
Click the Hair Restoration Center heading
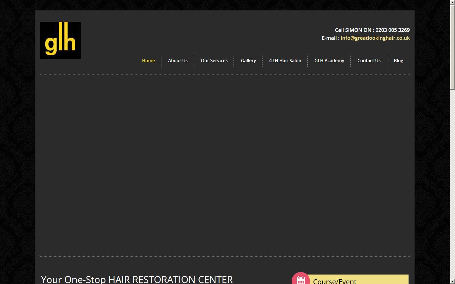137,279
